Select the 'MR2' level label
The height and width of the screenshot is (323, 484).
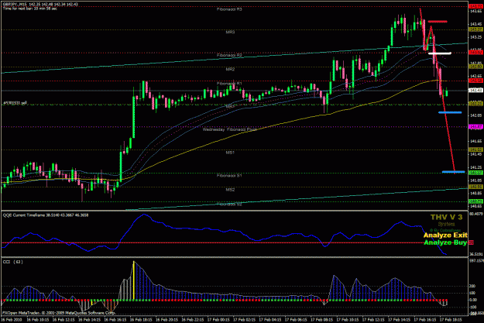point(230,69)
